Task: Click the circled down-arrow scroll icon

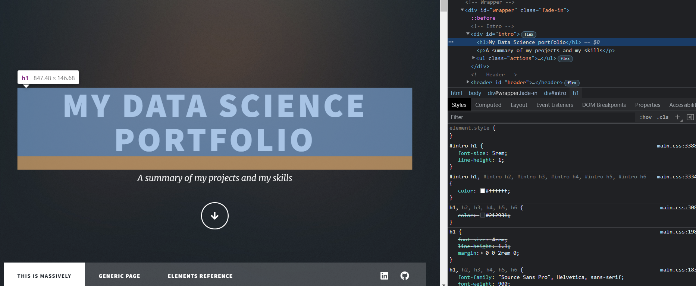Action: [214, 216]
